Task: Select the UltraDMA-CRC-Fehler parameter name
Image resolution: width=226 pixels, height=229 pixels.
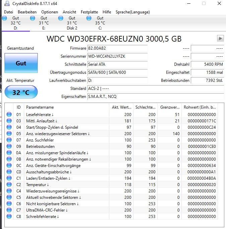Action: tap(47, 210)
